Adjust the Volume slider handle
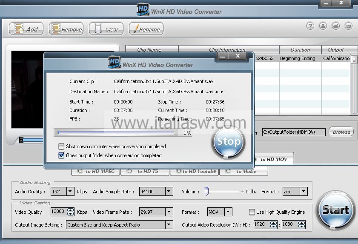Viewport: 358px width, 244px height. tap(206, 192)
